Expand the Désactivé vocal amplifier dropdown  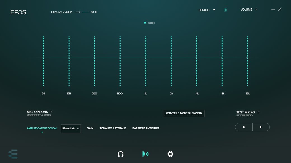click(71, 128)
